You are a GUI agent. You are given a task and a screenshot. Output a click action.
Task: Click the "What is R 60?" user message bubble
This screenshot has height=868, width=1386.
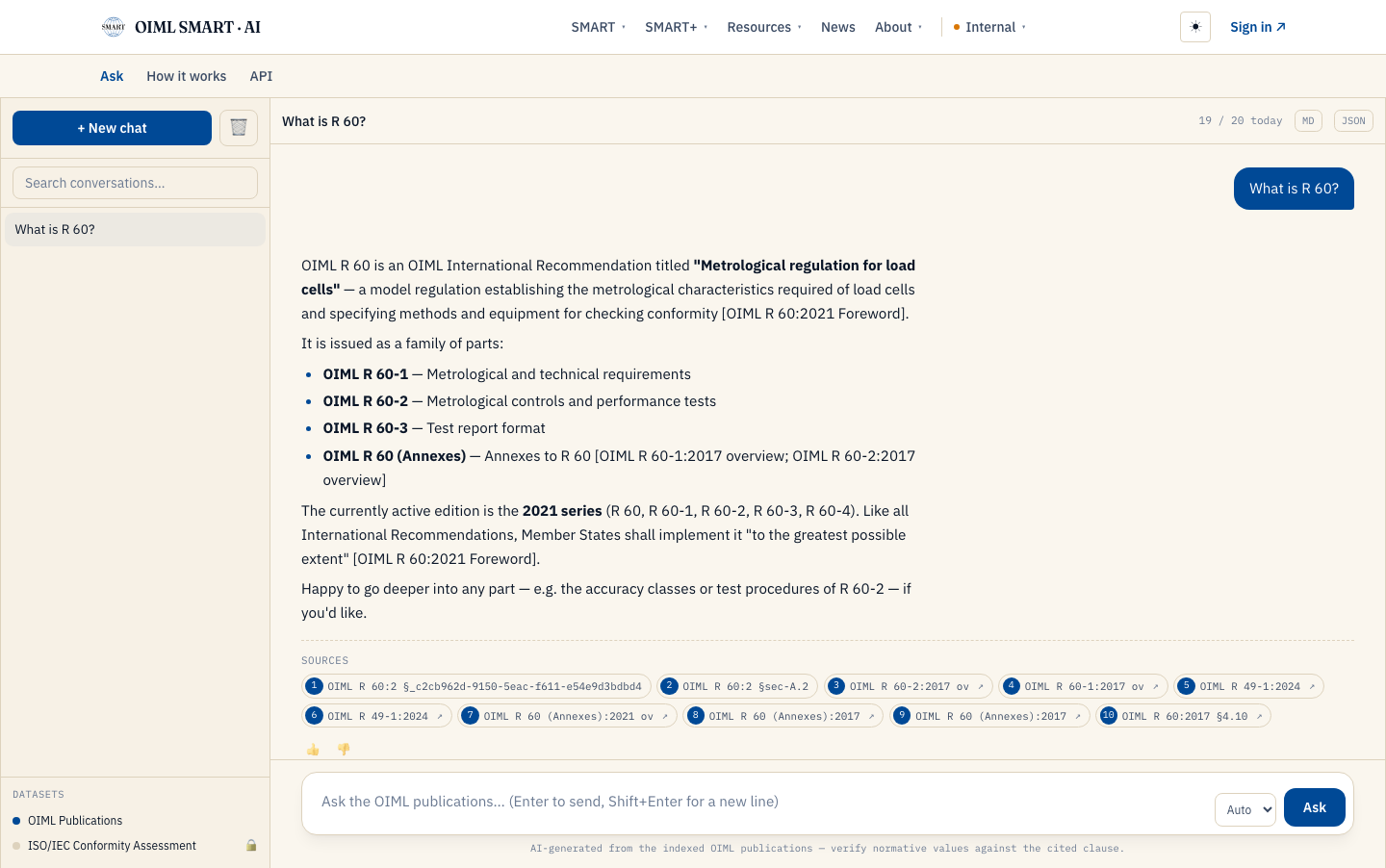point(1294,189)
